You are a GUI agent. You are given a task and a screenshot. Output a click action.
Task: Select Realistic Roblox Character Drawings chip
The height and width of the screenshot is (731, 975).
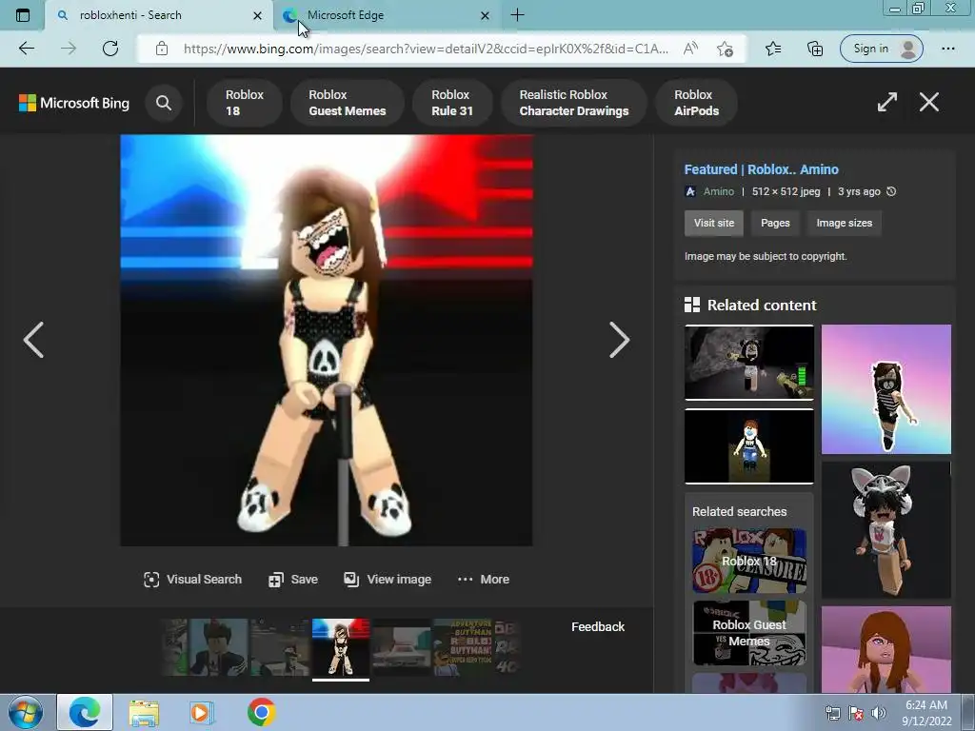(x=574, y=103)
